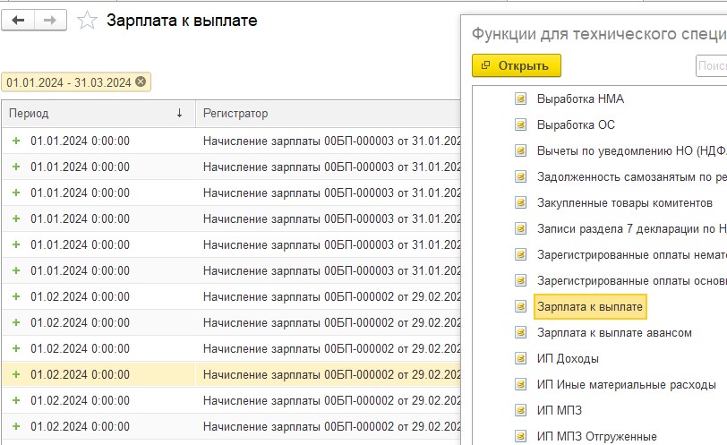Screen dimensions: 727x445
Task: Click the forward navigation arrow
Action: [49, 20]
